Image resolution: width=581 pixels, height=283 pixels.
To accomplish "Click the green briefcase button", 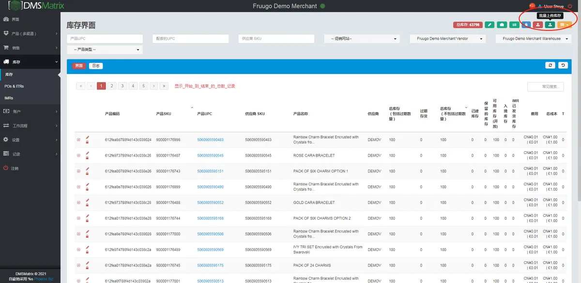I will (502, 25).
